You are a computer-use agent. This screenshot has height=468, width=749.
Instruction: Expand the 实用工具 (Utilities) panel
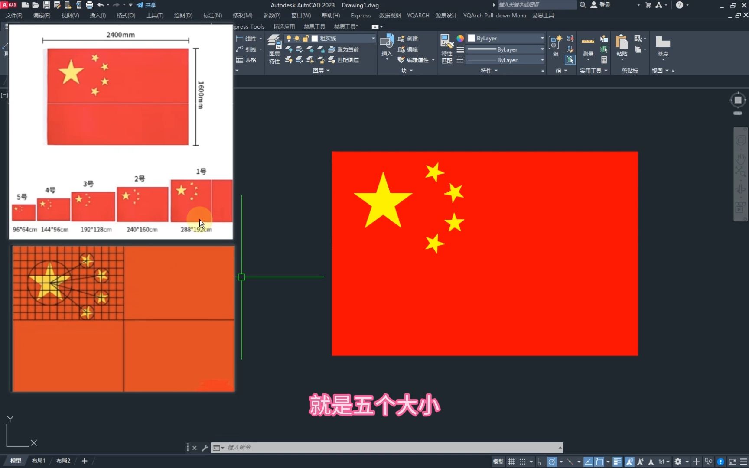[x=593, y=71]
